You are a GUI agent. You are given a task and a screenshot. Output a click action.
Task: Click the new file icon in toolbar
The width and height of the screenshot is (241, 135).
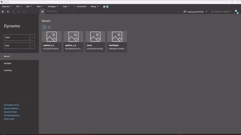click(x=3, y=12)
